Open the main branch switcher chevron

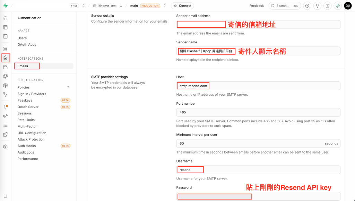[x=165, y=6]
